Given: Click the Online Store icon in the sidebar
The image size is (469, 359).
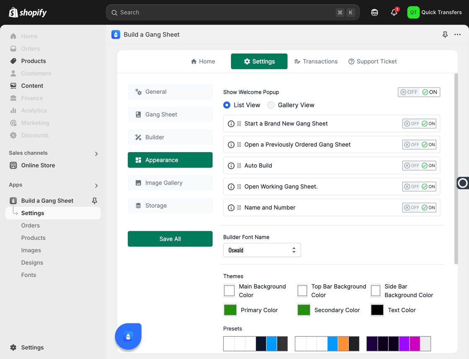Looking at the screenshot, I should coord(13,165).
